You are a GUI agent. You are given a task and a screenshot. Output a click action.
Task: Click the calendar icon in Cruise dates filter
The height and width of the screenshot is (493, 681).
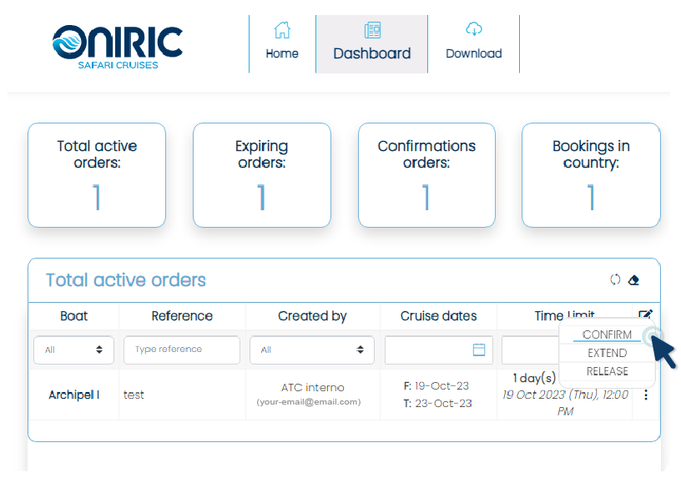(x=479, y=350)
